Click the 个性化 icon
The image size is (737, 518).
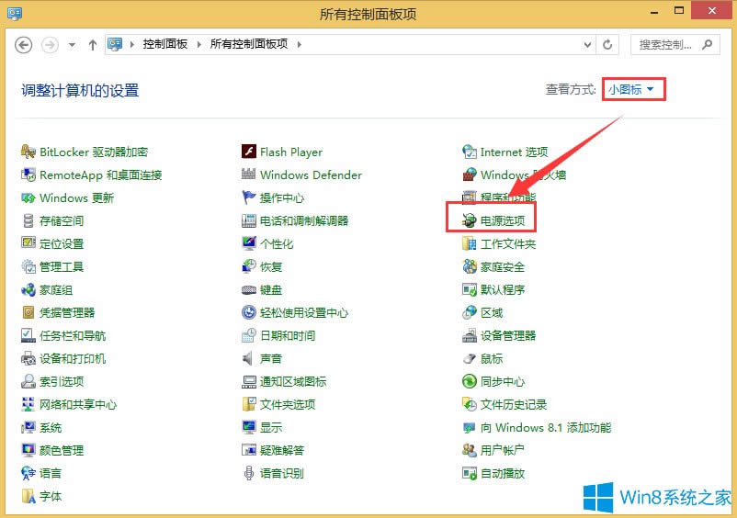coord(249,243)
